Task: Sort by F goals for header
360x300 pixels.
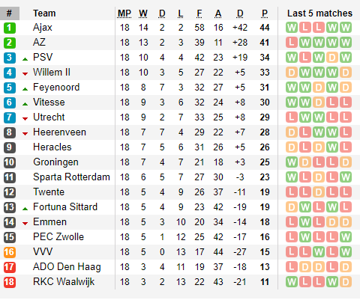Action: (x=199, y=13)
